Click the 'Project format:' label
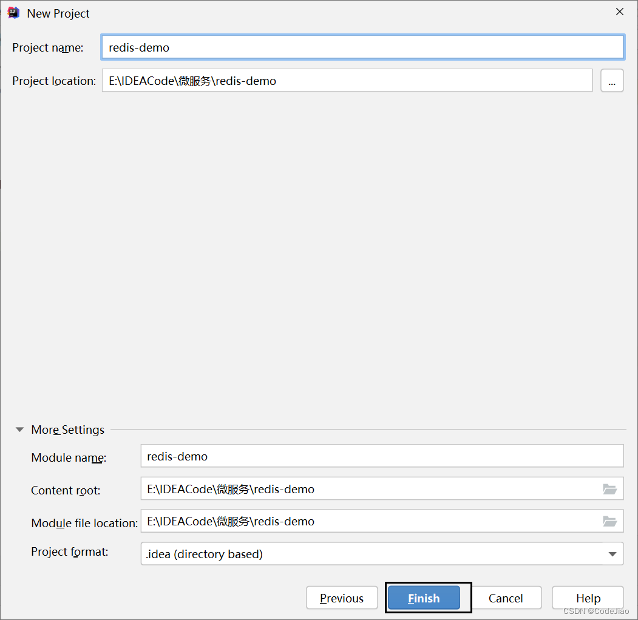Viewport: 638px width, 620px height. 70,551
